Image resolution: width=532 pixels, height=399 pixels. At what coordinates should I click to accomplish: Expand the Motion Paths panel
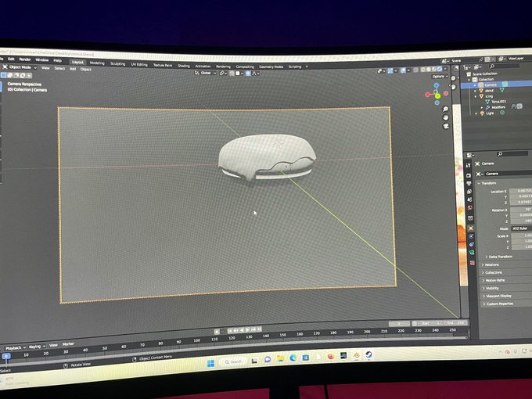494,280
